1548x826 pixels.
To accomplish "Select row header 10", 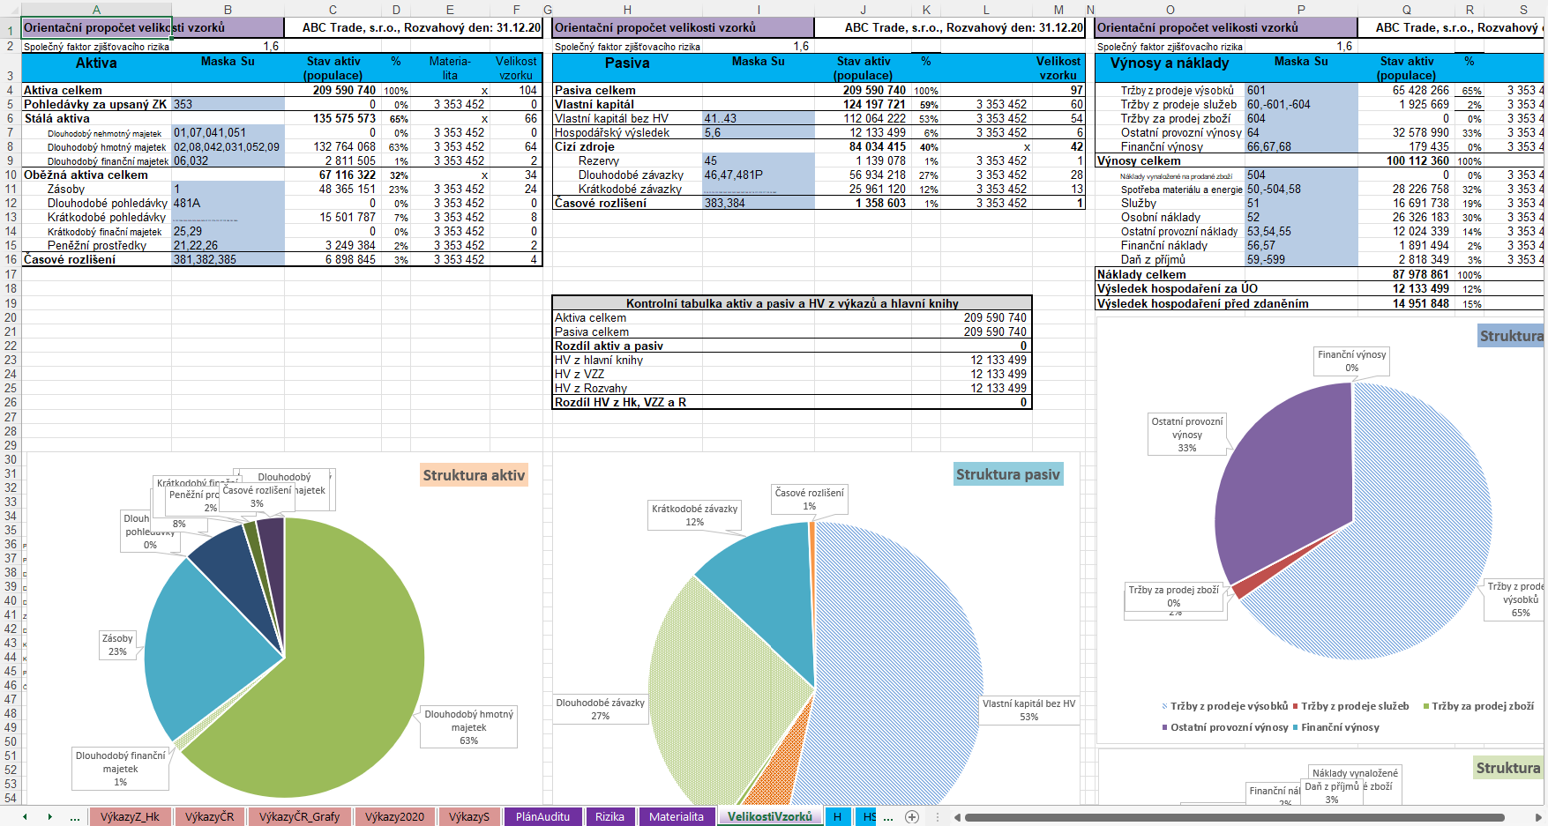I will pyautogui.click(x=11, y=175).
